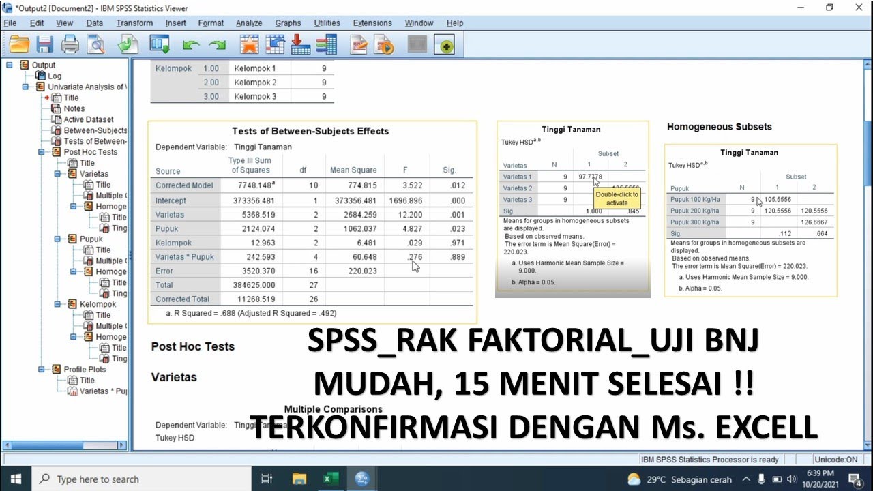
Task: Undo the last action
Action: coord(191,45)
